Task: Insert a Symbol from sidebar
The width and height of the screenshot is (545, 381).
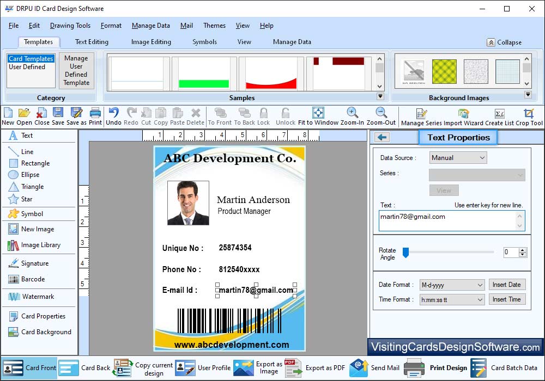Action: click(x=26, y=214)
